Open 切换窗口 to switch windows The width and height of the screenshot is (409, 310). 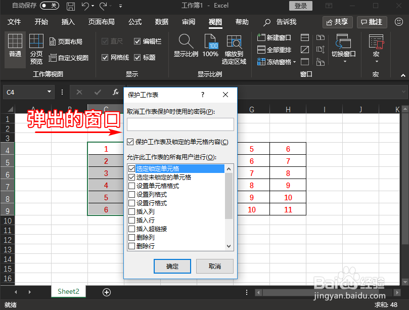pyautogui.click(x=344, y=49)
